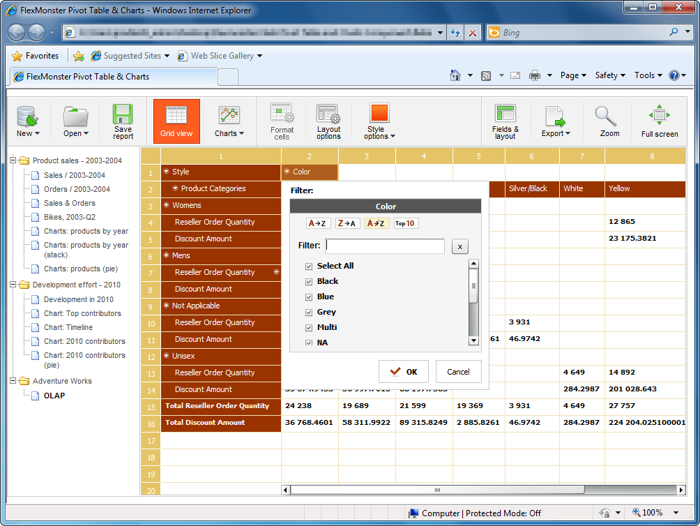Expand the Womens row
Viewport: 700px width, 526px height.
[166, 205]
